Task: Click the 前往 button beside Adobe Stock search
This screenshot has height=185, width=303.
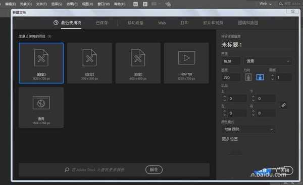Action: [x=154, y=169]
